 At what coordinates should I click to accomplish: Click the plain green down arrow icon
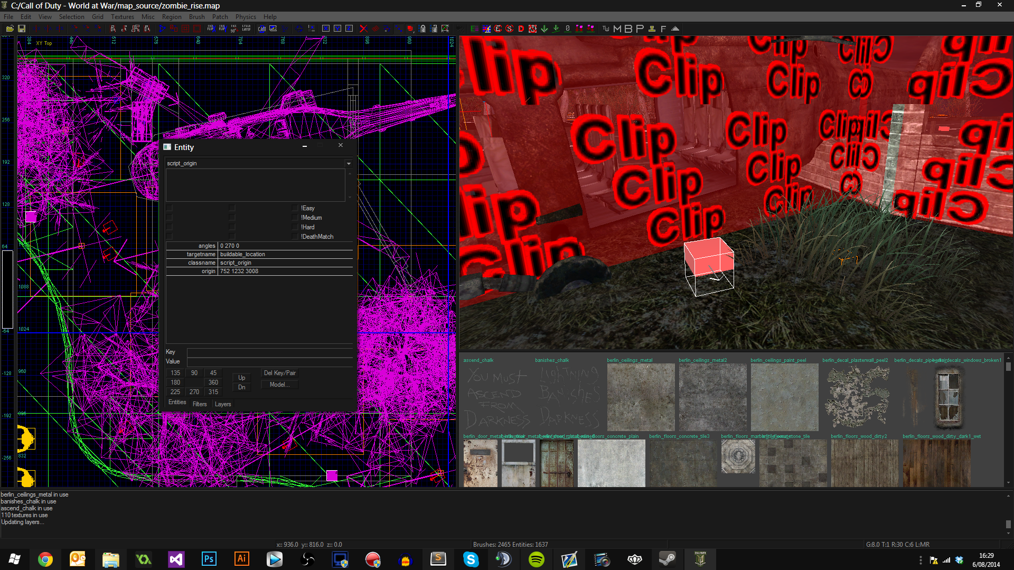[544, 29]
